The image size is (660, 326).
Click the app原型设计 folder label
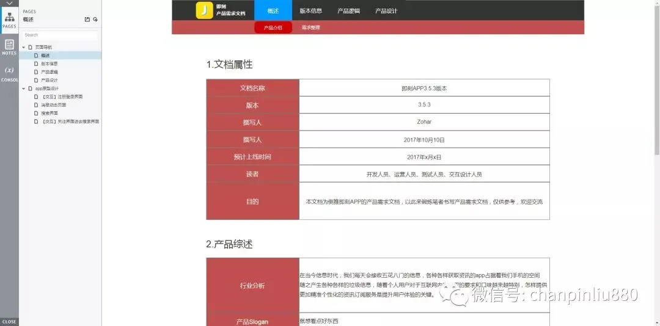point(46,89)
